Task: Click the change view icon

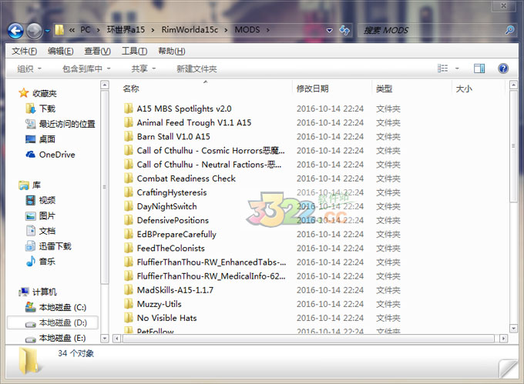Action: tap(442, 68)
